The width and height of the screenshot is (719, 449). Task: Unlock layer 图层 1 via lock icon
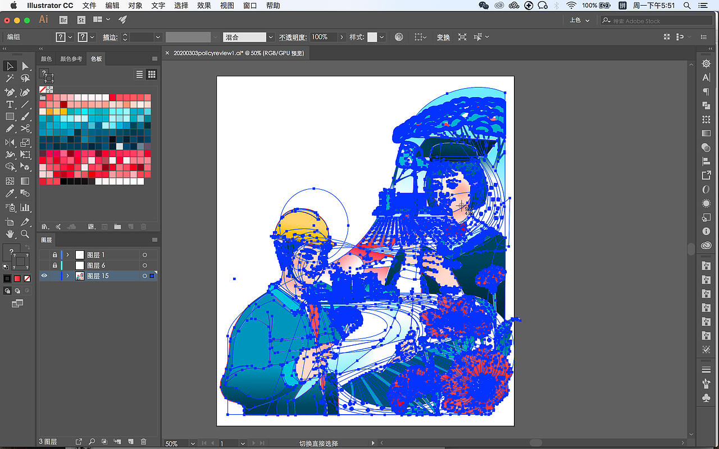coord(54,255)
